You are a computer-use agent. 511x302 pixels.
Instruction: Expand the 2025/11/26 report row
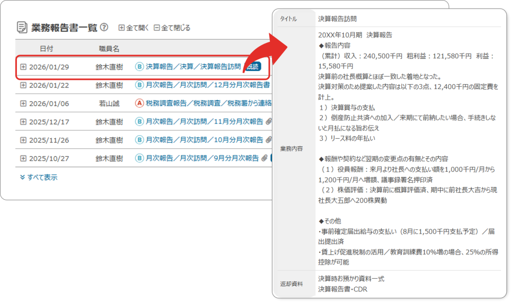(23, 140)
